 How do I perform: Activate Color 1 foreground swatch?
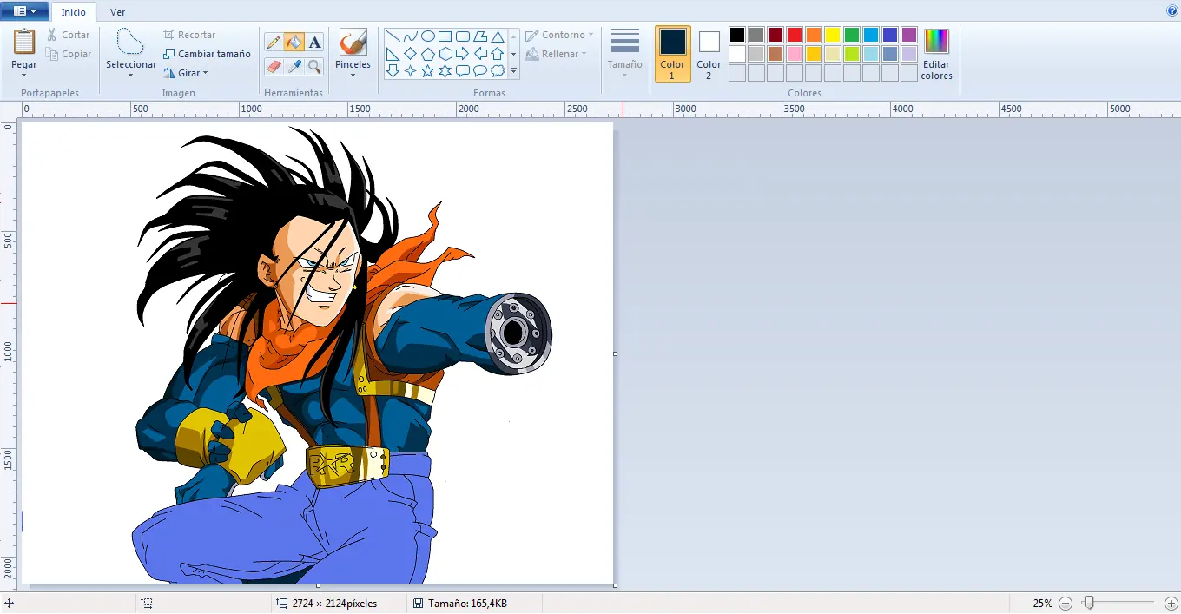tap(673, 54)
